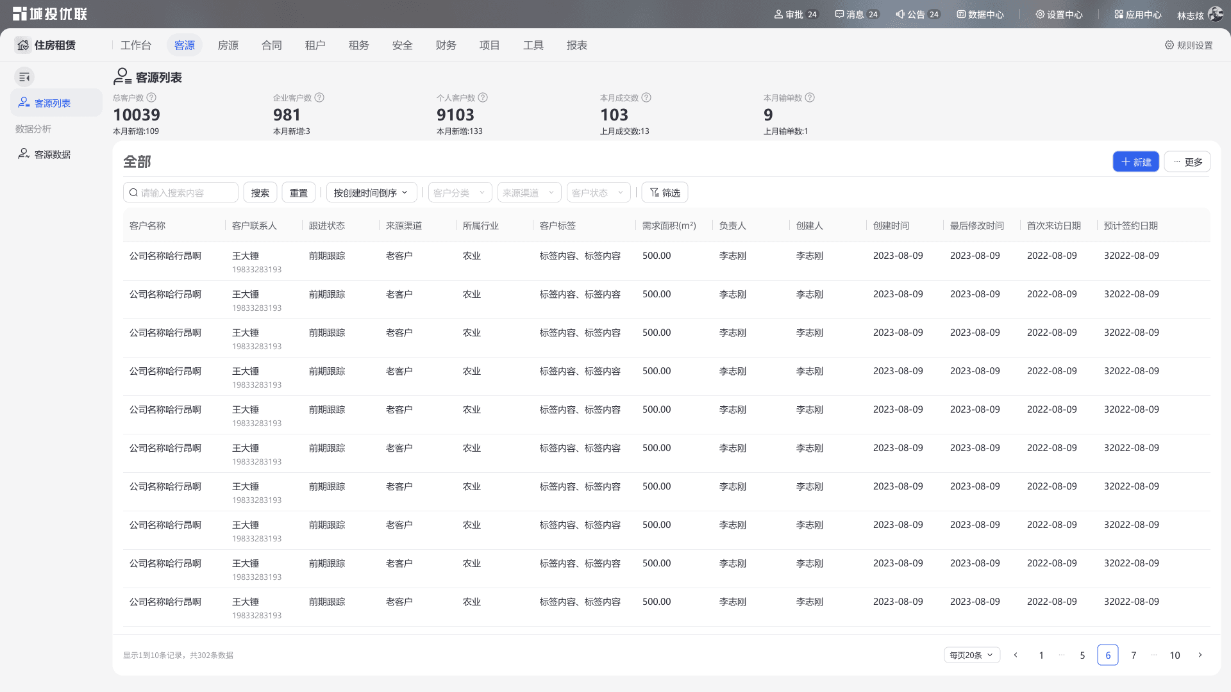The width and height of the screenshot is (1231, 692).
Task: Click the blue 新建 button
Action: click(1136, 161)
